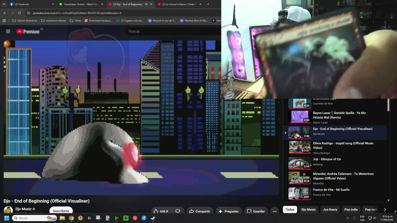Click the volume icon in system tray
This screenshot has width=397, height=223.
coord(375,218)
